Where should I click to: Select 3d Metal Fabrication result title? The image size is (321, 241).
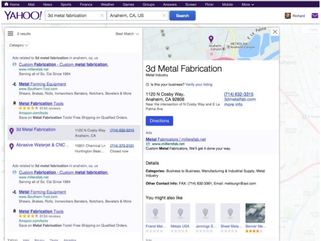[36, 129]
